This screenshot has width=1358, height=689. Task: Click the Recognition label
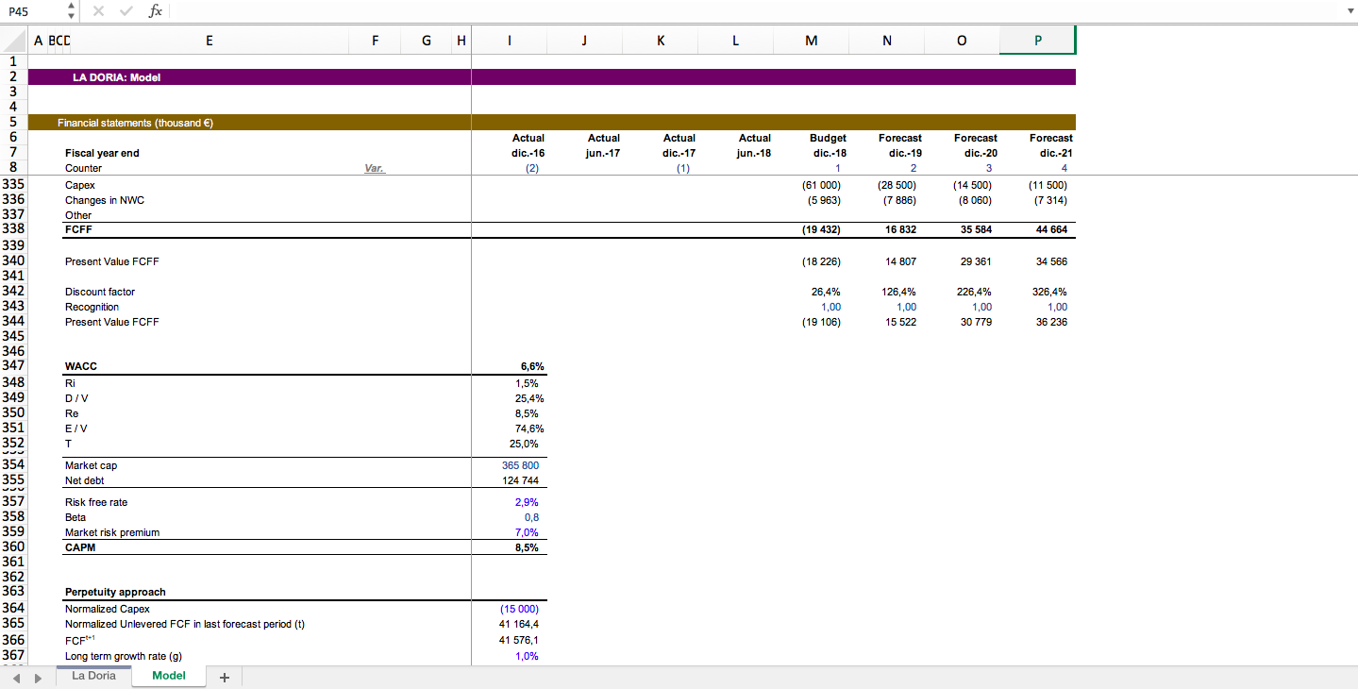[92, 307]
